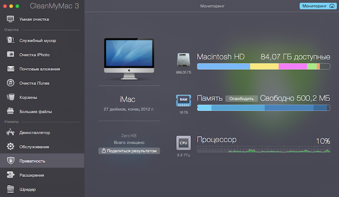Open Умная очистка monitor icon
Image resolution: width=339 pixels, height=197 pixels.
click(x=10, y=19)
